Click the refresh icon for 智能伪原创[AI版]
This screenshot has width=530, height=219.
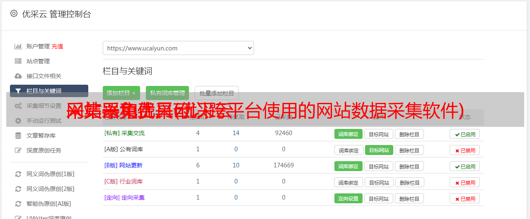[18, 204]
